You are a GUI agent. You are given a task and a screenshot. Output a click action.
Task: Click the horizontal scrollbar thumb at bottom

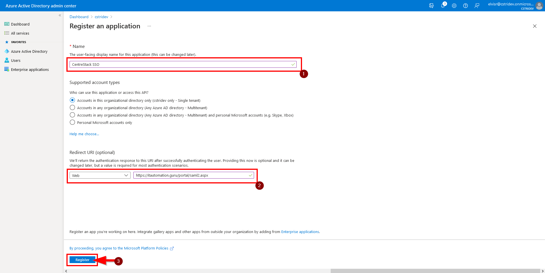[435, 271]
